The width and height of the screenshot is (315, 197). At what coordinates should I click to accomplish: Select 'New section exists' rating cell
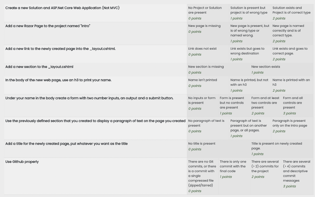(282, 70)
